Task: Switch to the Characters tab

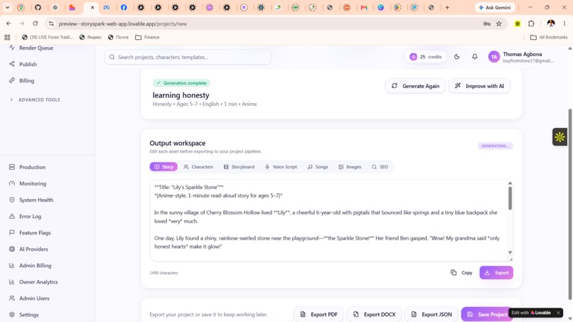Action: 198,166
